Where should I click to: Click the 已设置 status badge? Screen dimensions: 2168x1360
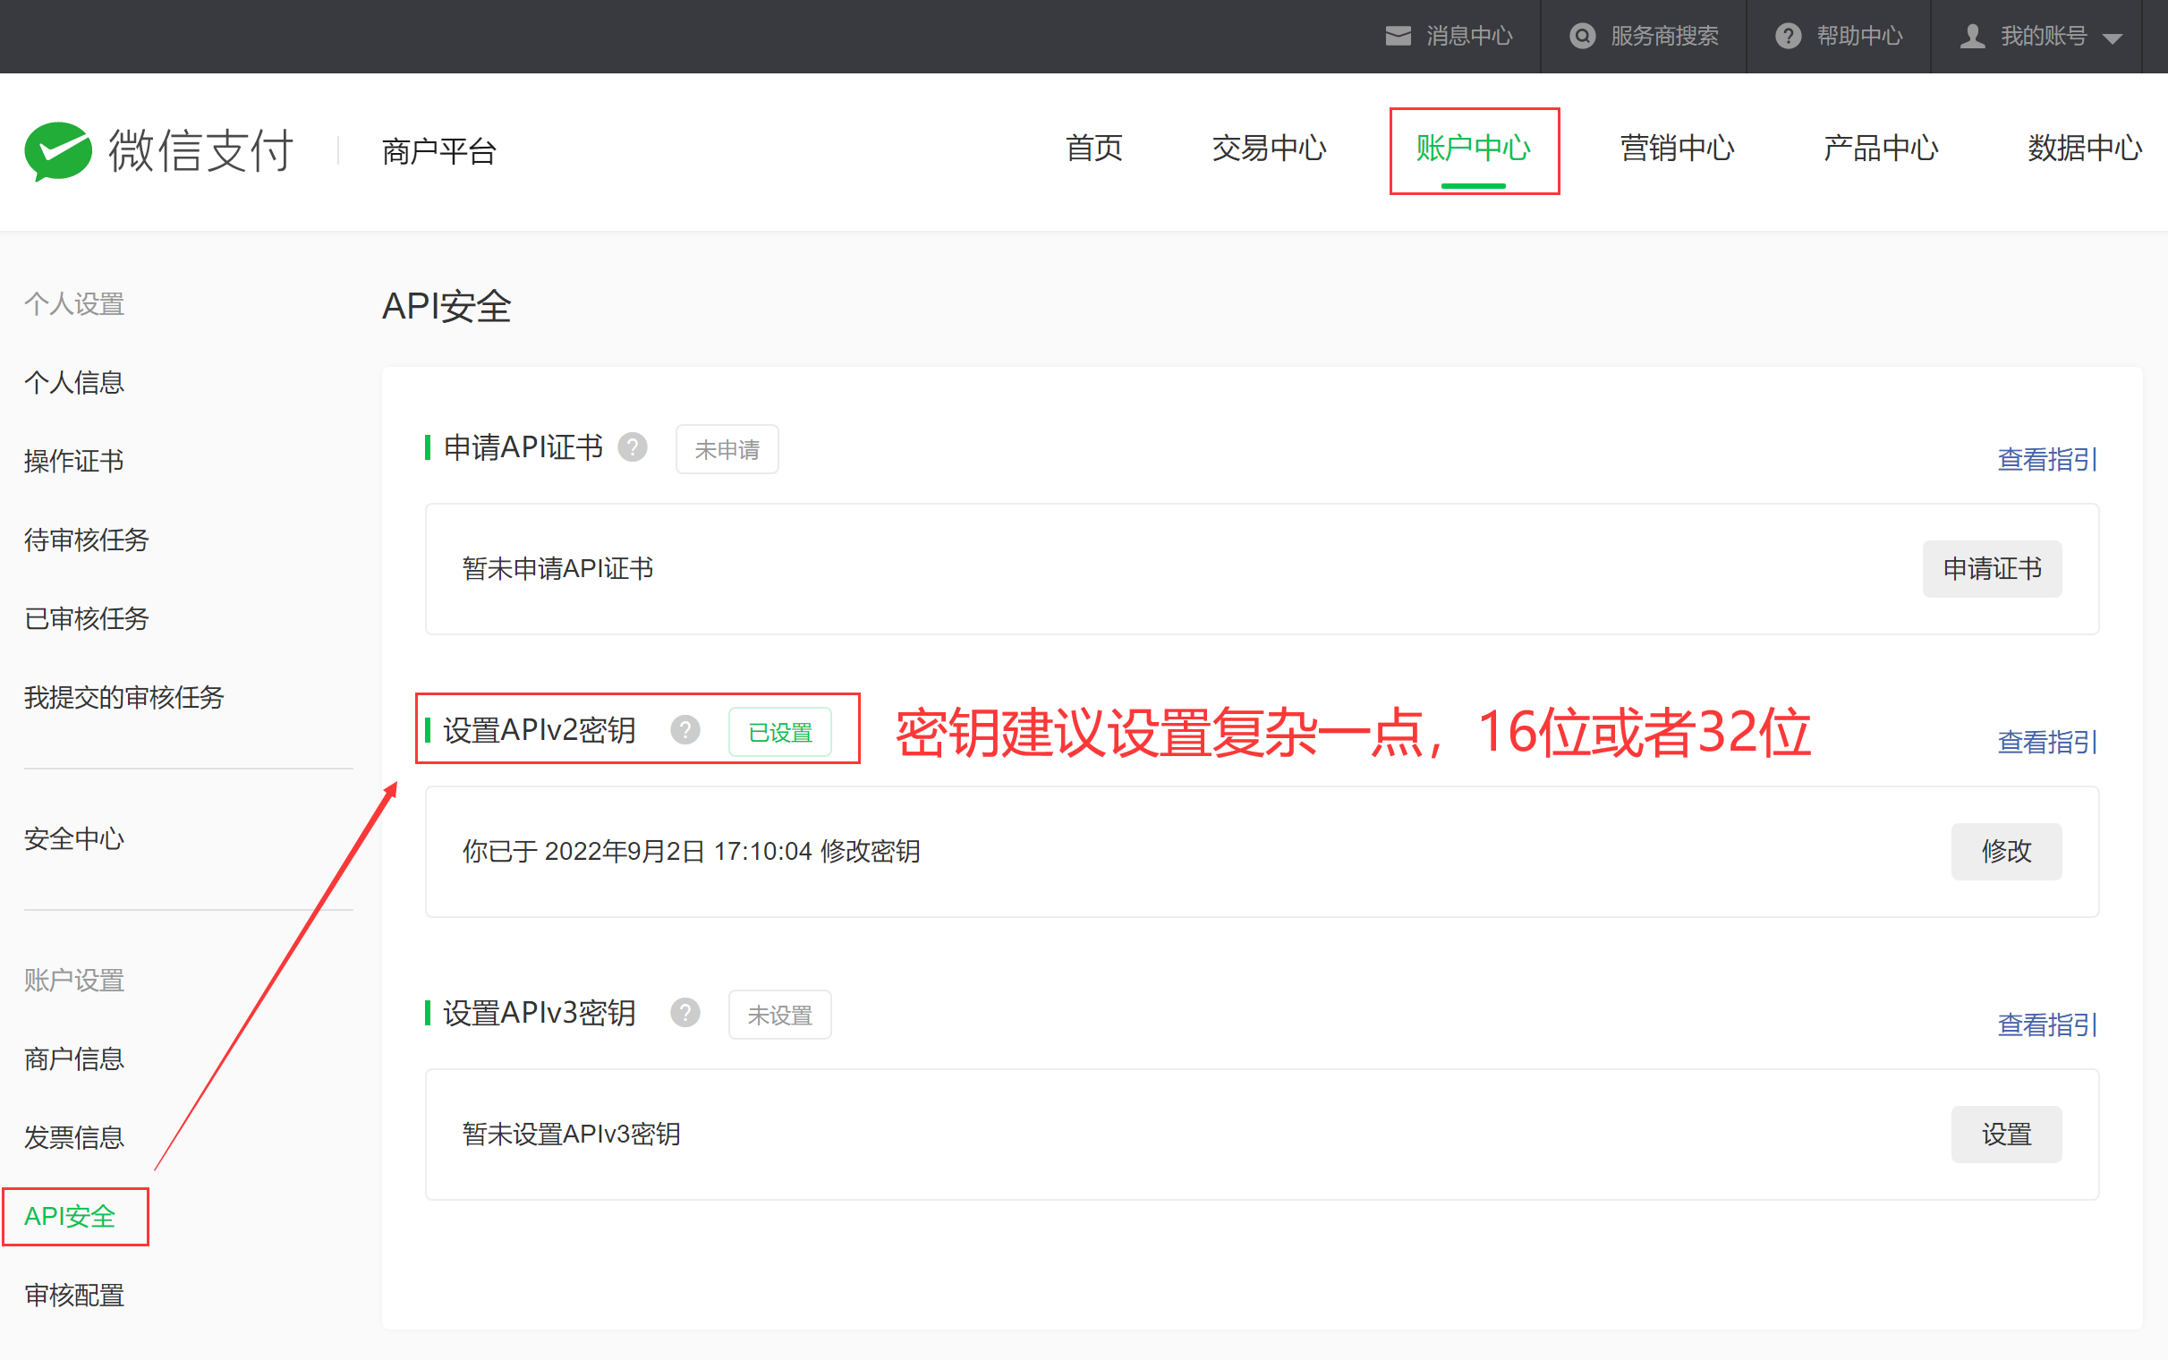tap(779, 732)
